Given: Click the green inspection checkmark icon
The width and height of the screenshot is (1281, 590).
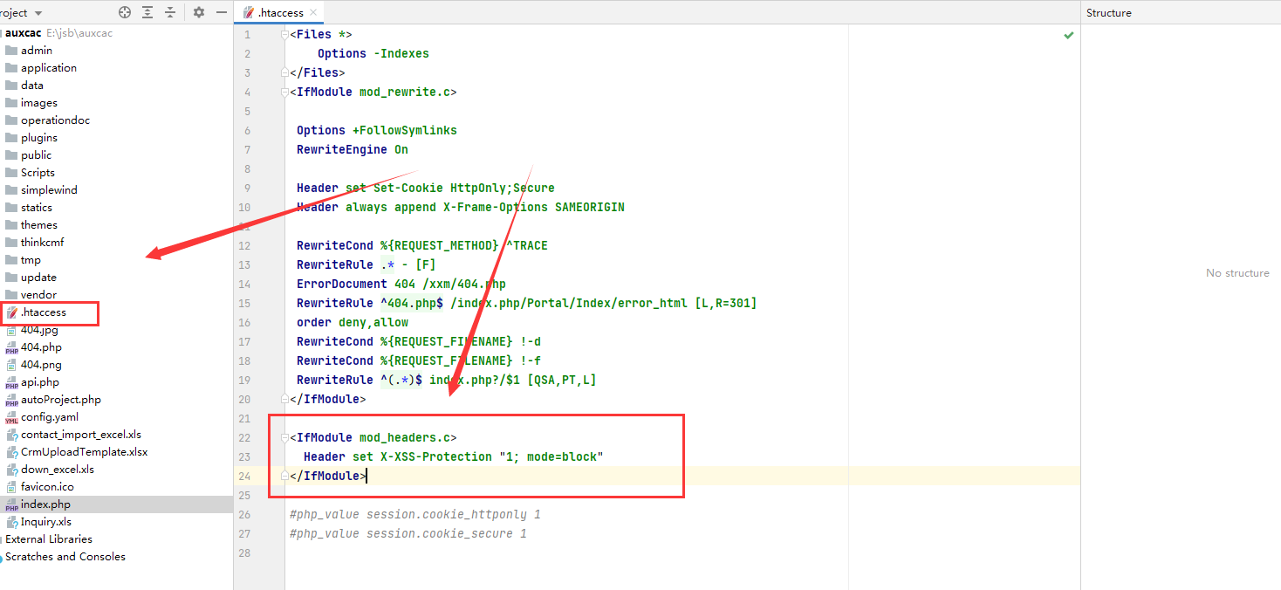Looking at the screenshot, I should [x=1069, y=35].
